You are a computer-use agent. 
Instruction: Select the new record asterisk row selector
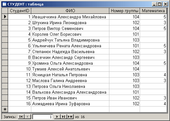(5, 109)
